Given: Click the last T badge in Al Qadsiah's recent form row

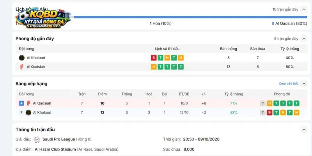Looking at the screenshot, I should click(x=181, y=67).
